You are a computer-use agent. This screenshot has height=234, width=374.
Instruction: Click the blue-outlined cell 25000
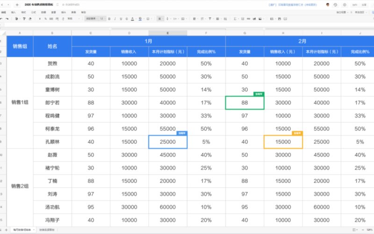click(x=168, y=142)
